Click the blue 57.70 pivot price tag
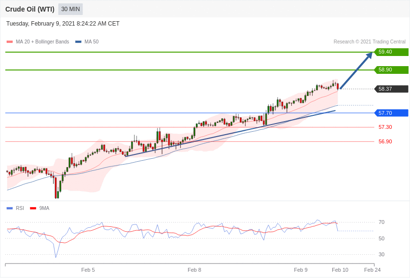Image resolution: width=410 pixels, height=278 pixels. [x=391, y=113]
